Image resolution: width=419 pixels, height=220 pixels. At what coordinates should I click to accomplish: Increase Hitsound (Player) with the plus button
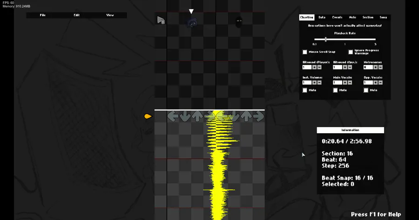click(x=315, y=67)
